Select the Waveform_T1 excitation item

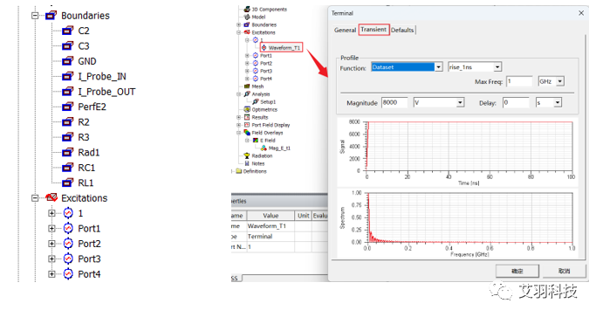(x=281, y=47)
